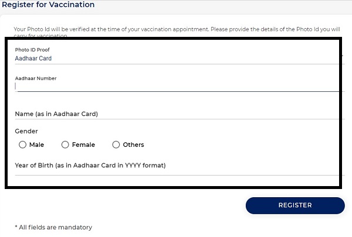Click the Photo Id verification instruction text
352x237 pixels.
tap(176, 29)
